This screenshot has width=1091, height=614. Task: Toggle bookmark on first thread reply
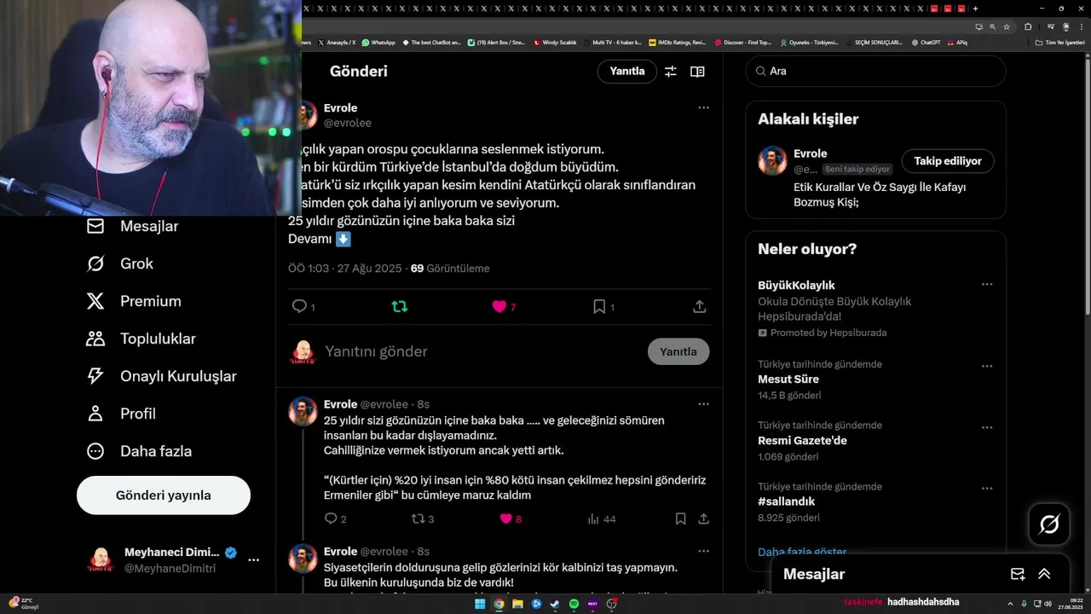click(680, 518)
